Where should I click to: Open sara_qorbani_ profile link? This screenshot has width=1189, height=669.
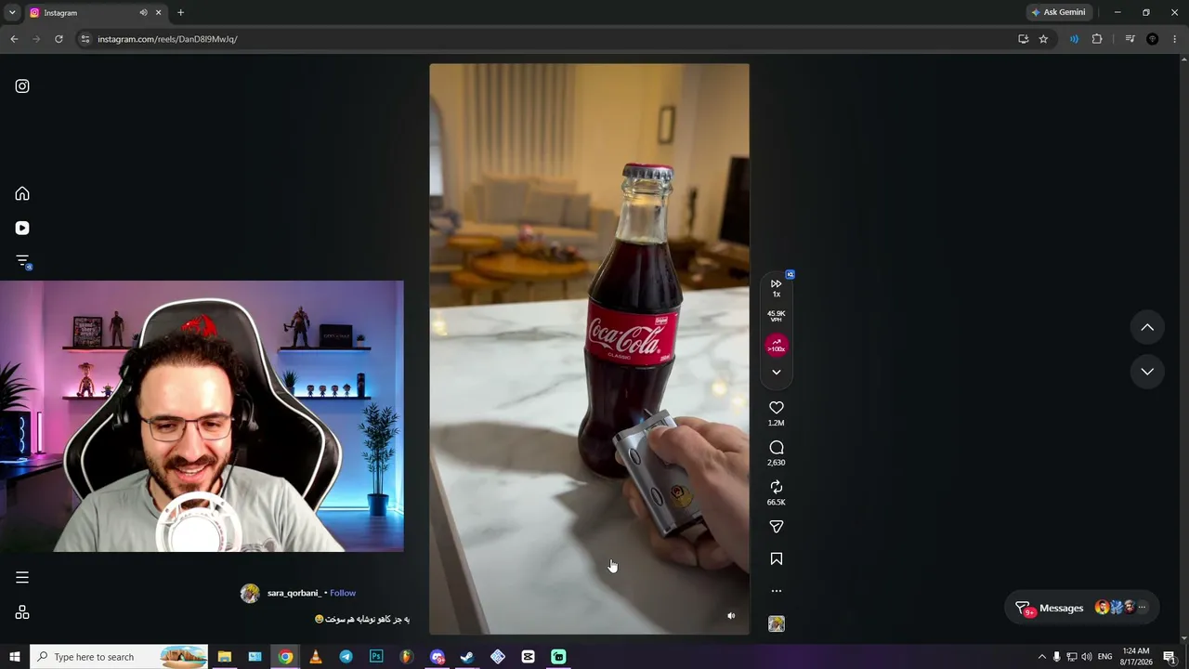[x=294, y=593]
